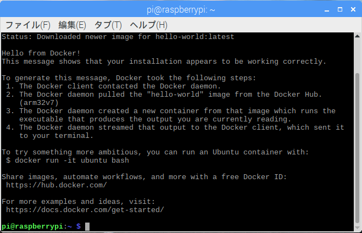Open the タブ(T) menu

(108, 25)
